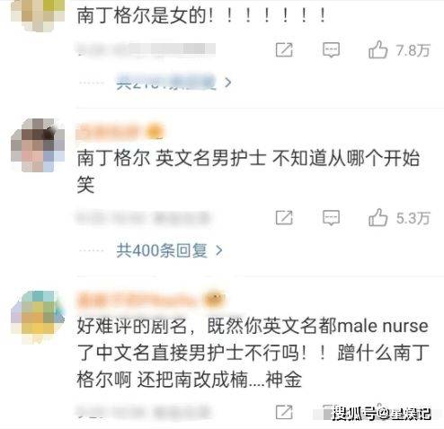Select comment text starting 好难评的剧名
The width and height of the screenshot is (444, 429).
[x=253, y=353]
